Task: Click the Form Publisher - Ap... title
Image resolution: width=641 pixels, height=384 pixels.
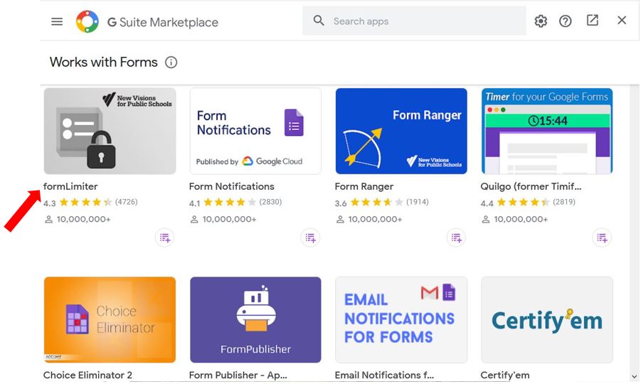Action: (x=238, y=375)
